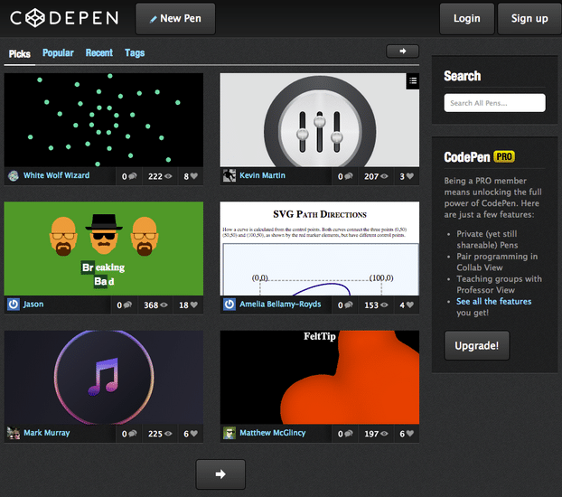Follow the See all the features link
This screenshot has width=562, height=497.
pos(493,302)
